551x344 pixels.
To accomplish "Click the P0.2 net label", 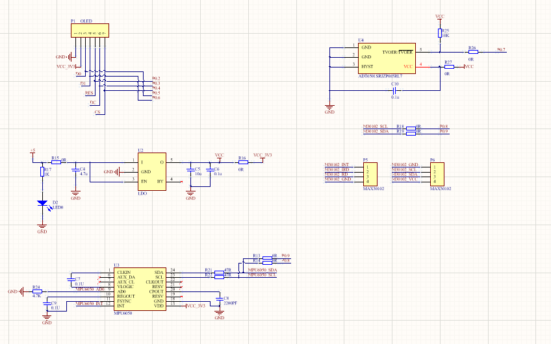I will pyautogui.click(x=156, y=79).
